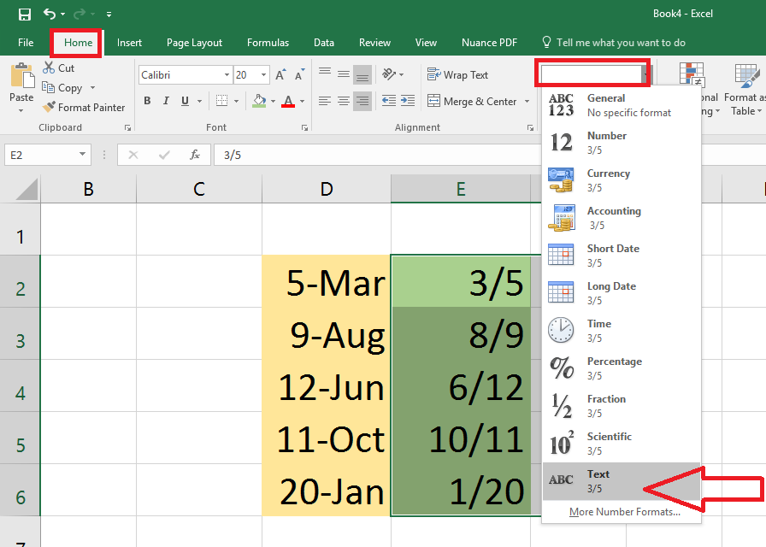Apply Wrap Text to the selection
This screenshot has width=766, height=547.
pyautogui.click(x=457, y=74)
